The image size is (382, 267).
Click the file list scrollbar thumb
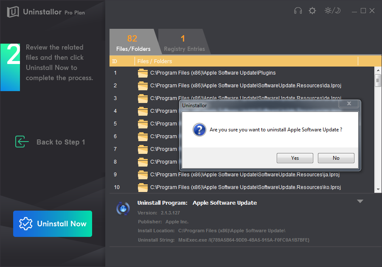point(378,80)
